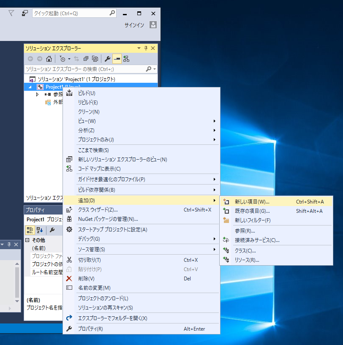The width and height of the screenshot is (343, 345).
Task: Select リソース(R)... in the 追加 submenu
Action: pos(276,260)
